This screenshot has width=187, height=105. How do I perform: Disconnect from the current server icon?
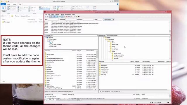(67, 17)
